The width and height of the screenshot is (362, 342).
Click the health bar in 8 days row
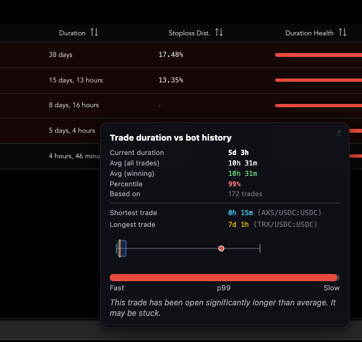[x=318, y=105]
